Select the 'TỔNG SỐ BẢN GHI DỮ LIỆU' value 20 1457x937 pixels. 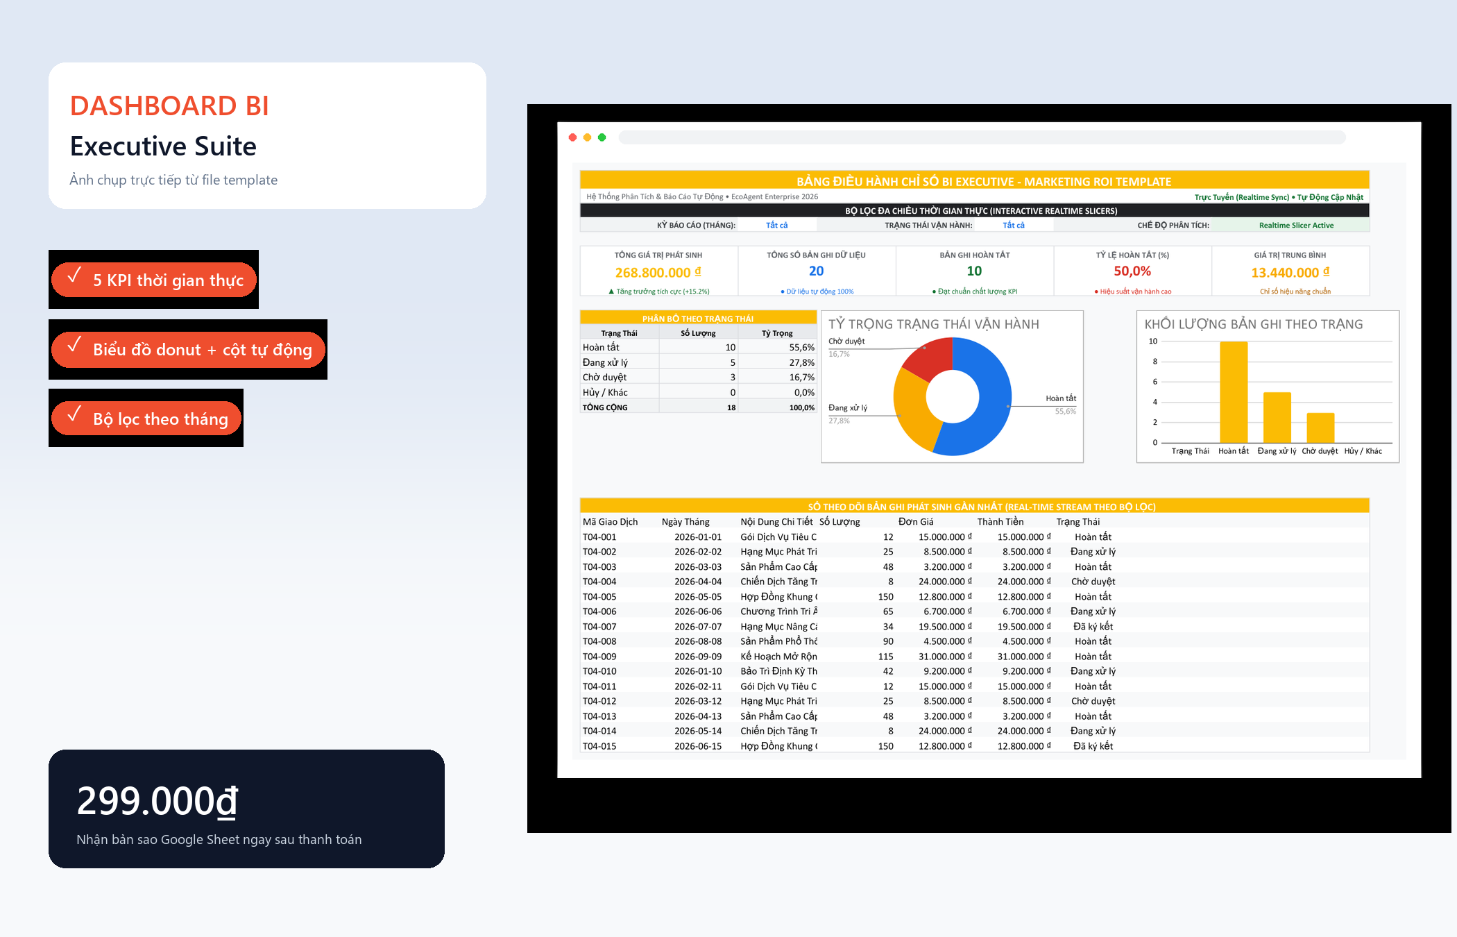pos(816,271)
